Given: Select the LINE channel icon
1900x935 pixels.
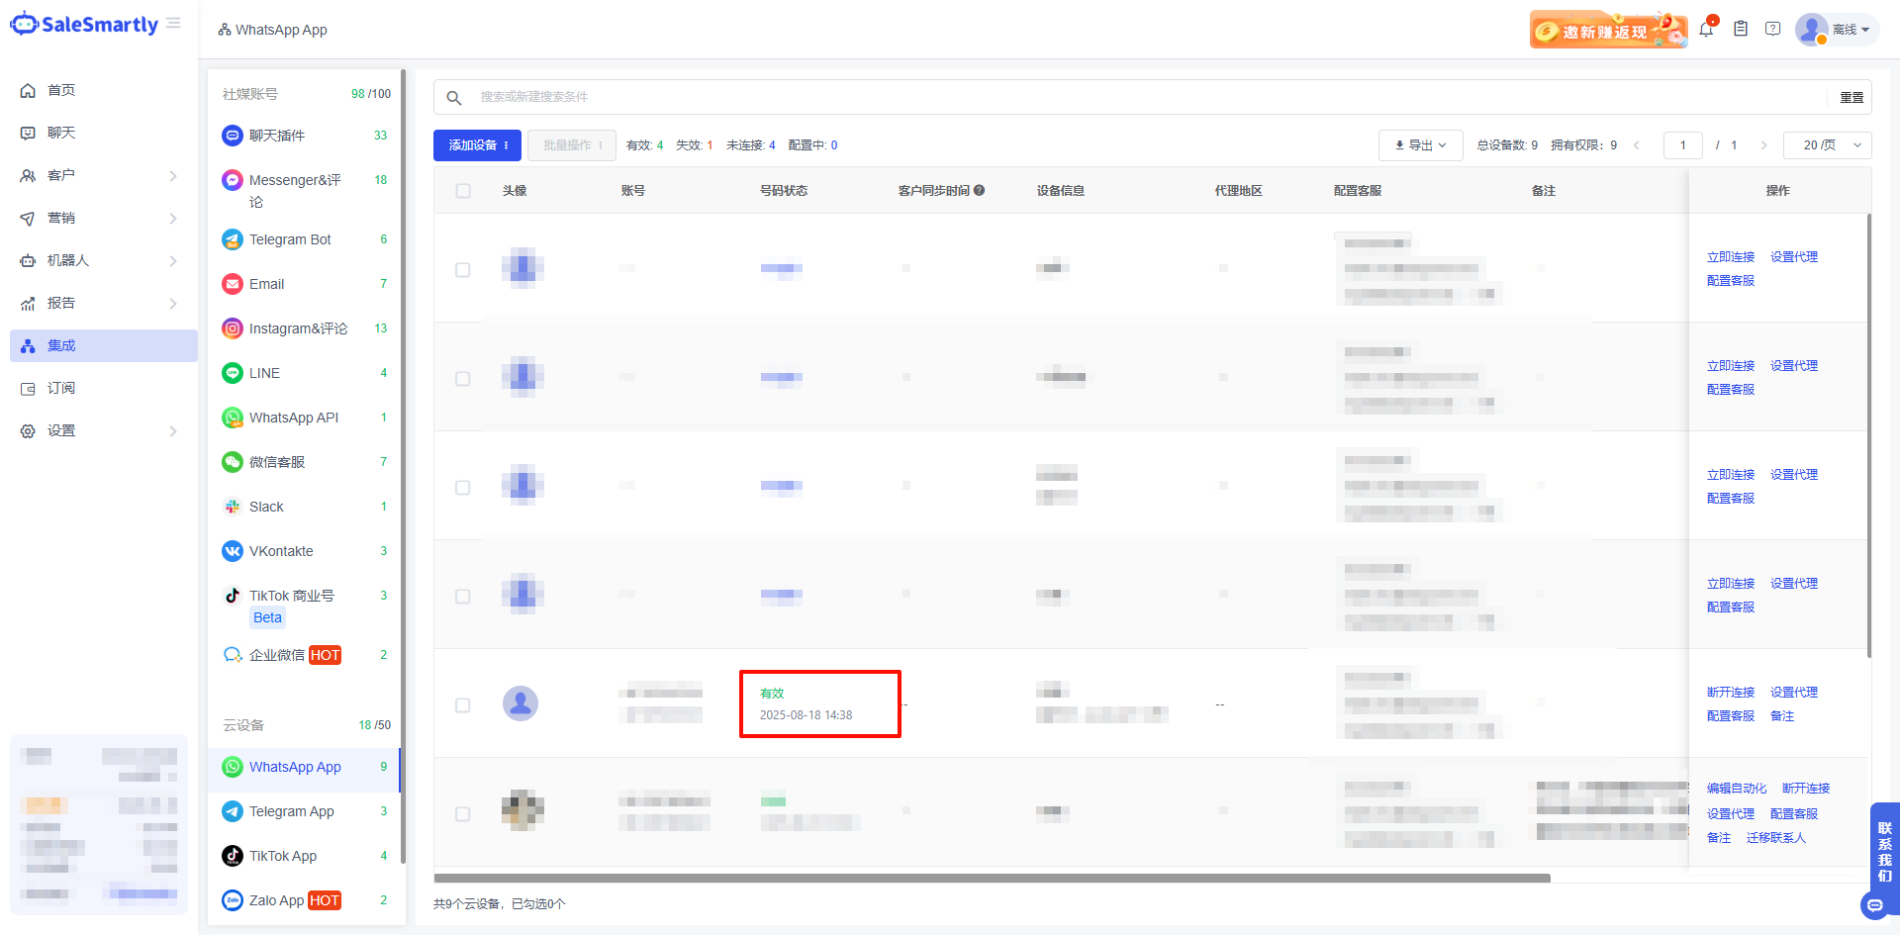Looking at the screenshot, I should coord(233,373).
